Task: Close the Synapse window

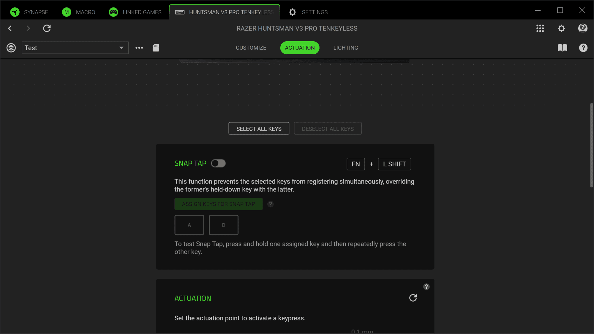Action: click(x=582, y=10)
